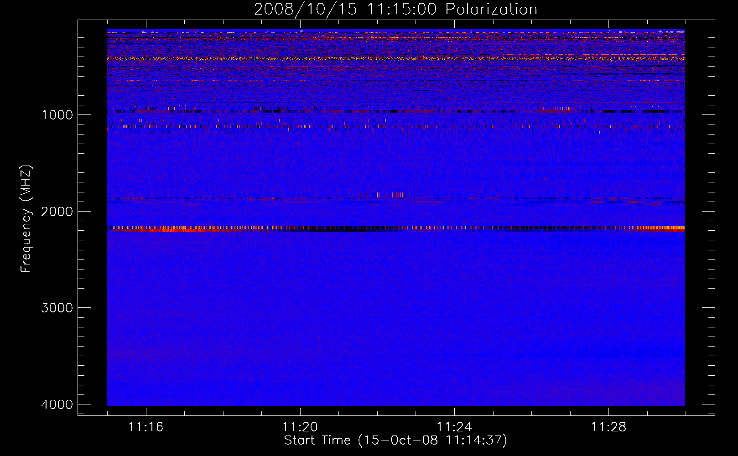
Task: Click the '2000' frequency tick label
Action: [x=57, y=211]
